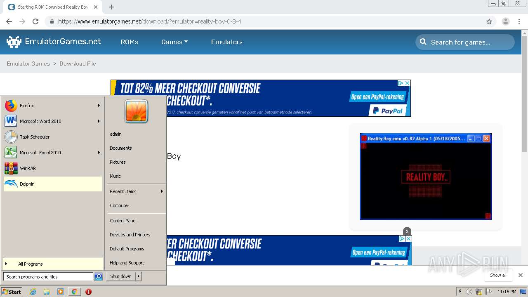Image resolution: width=528 pixels, height=297 pixels.
Task: Click the Shut down button
Action: [x=121, y=276]
